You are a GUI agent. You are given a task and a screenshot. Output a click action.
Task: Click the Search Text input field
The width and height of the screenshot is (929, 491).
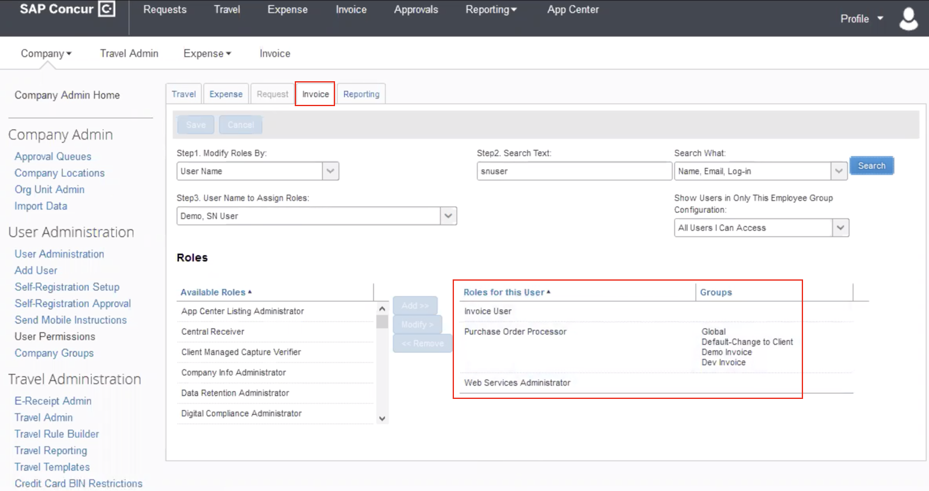(573, 171)
